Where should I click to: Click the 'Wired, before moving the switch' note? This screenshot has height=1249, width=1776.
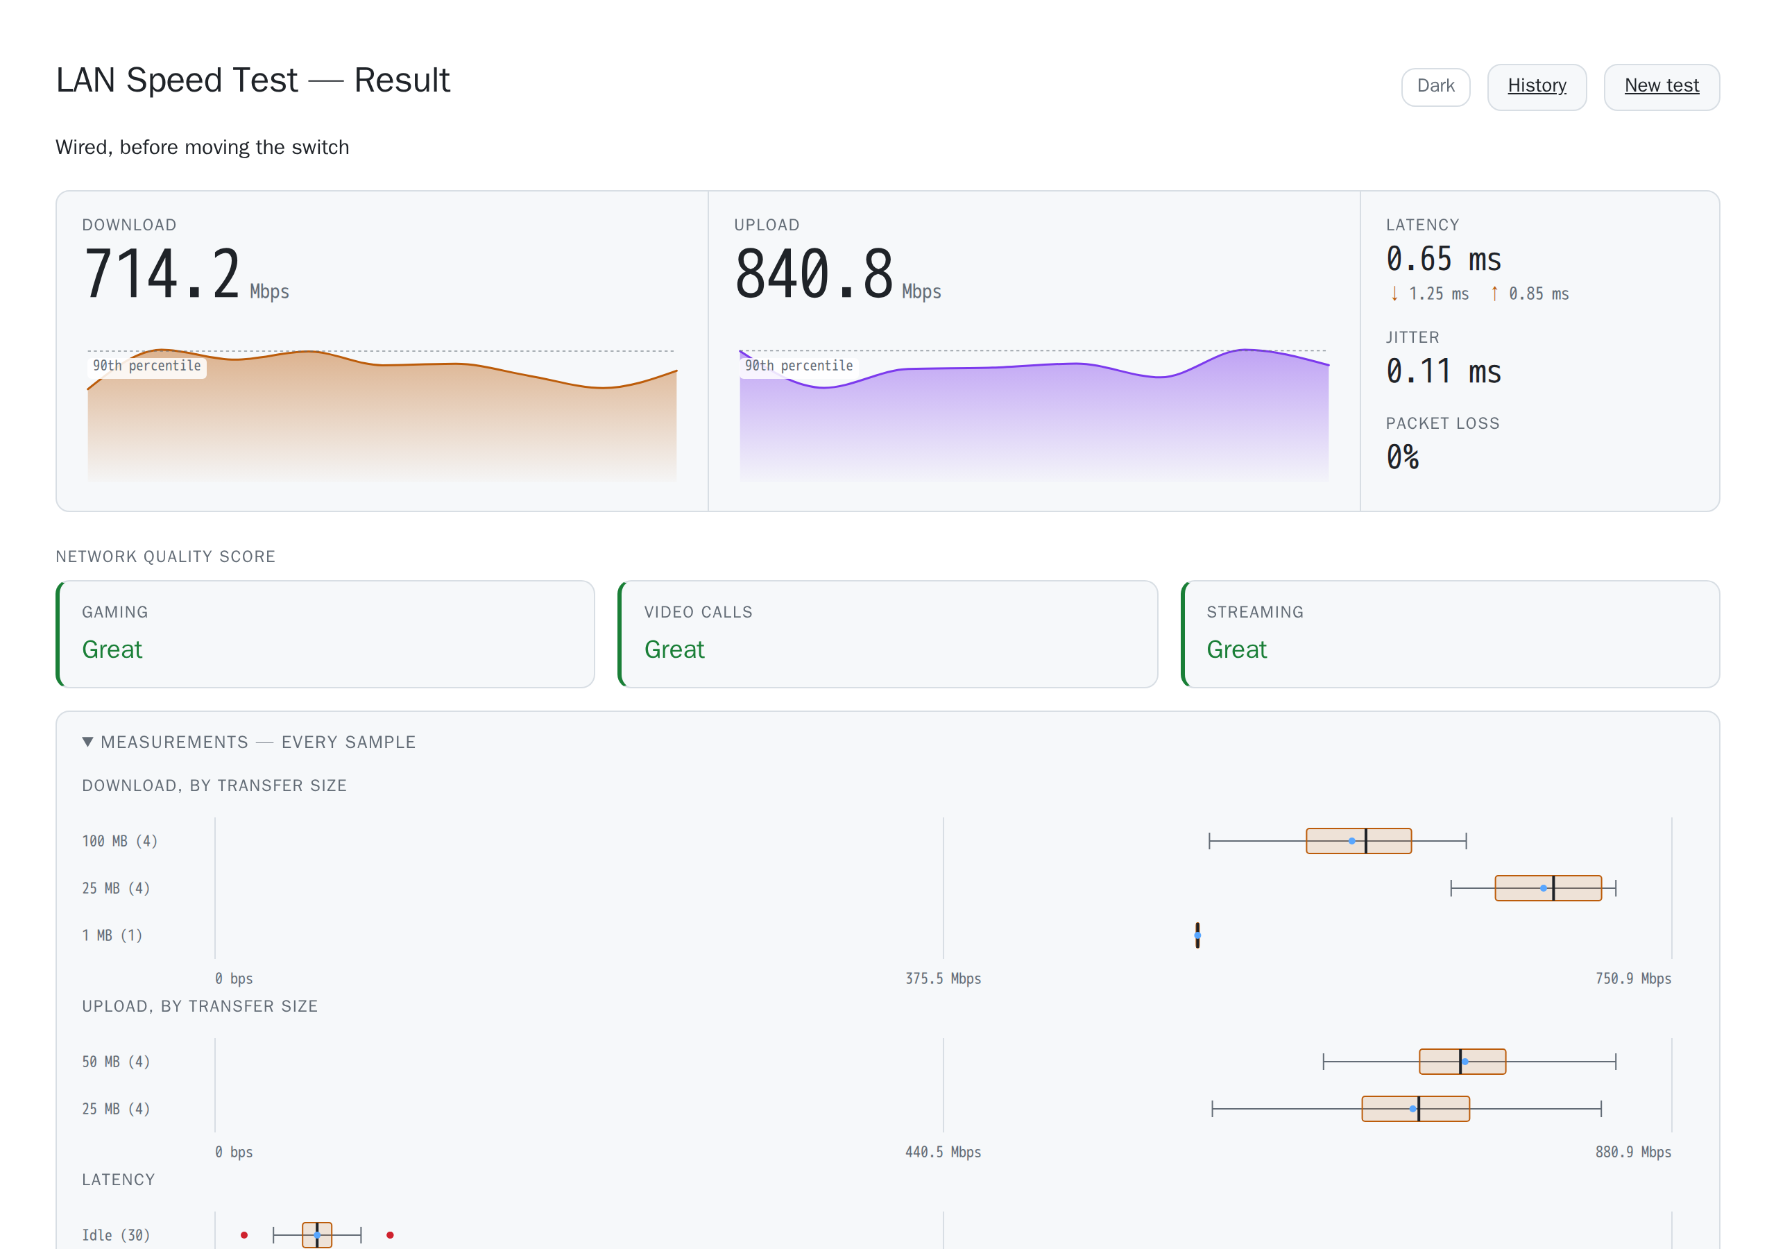point(203,147)
